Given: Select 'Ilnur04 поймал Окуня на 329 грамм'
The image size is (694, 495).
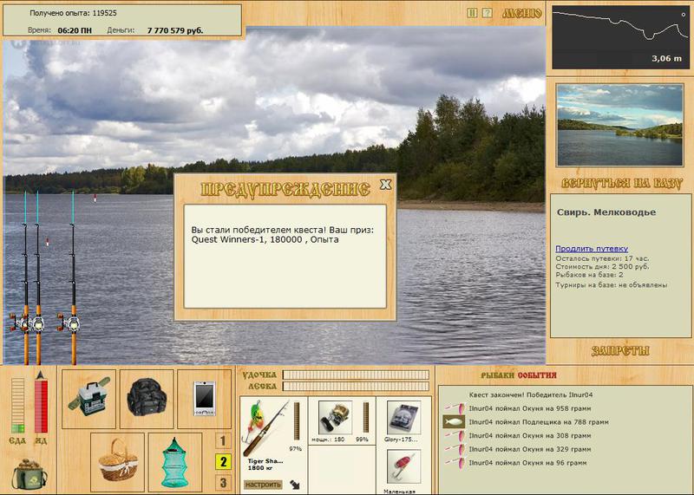Looking at the screenshot, I should [x=530, y=449].
